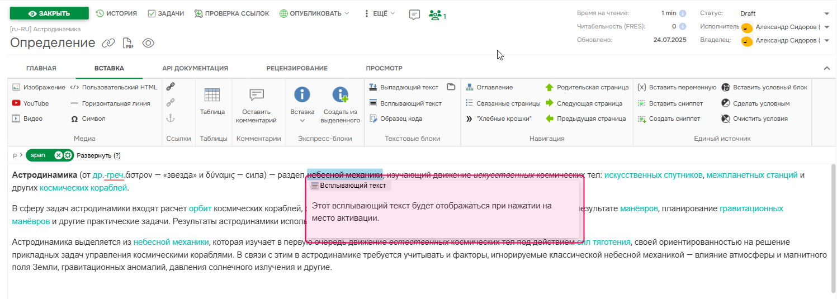Follow the космических кораблей link
This screenshot has height=299, width=837.
pyautogui.click(x=83, y=188)
